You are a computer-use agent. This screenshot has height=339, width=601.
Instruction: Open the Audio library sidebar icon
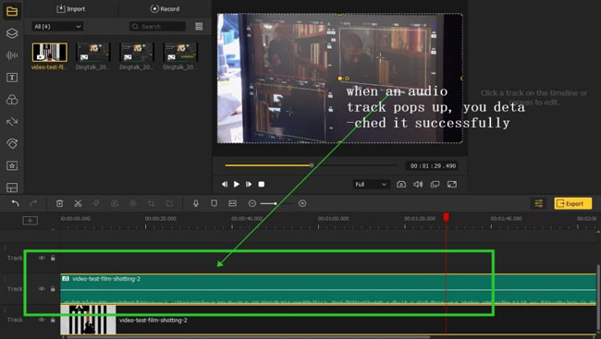click(12, 55)
